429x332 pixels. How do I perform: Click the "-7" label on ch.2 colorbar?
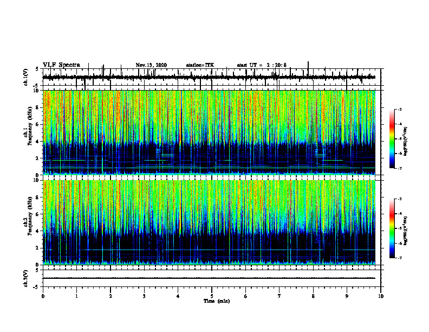coord(399,258)
